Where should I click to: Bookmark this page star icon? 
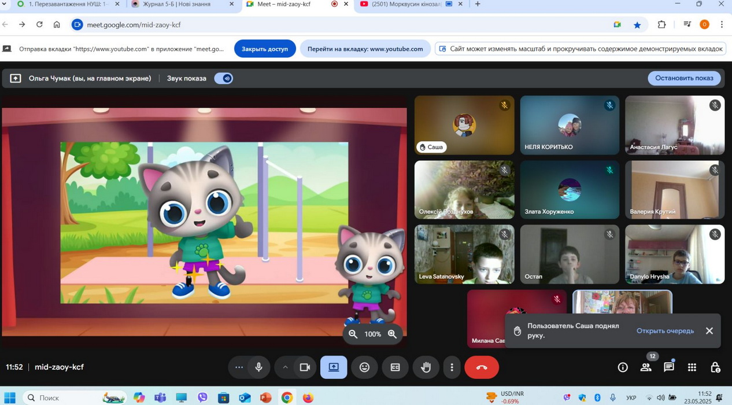click(x=637, y=25)
